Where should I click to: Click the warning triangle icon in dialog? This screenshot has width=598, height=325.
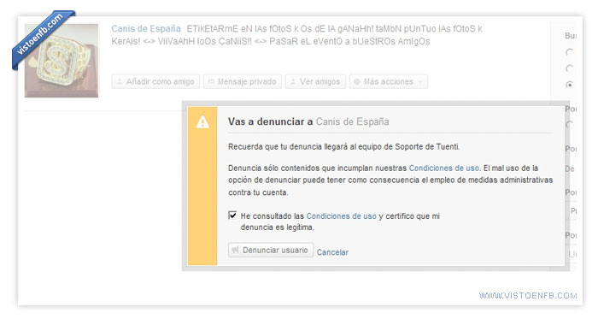coord(202,122)
